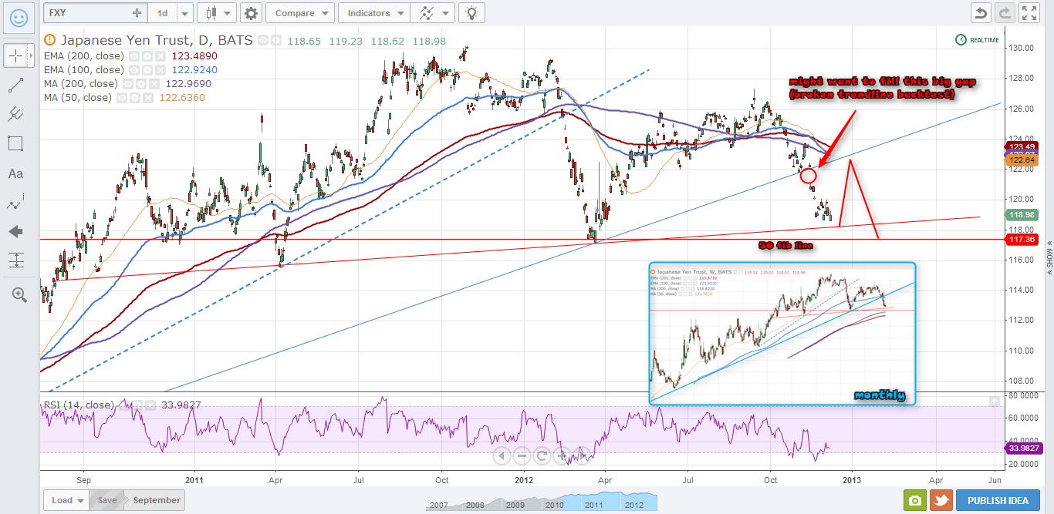Image resolution: width=1054 pixels, height=514 pixels.
Task: Expand the crosshair tool flyout arrow
Action: 30,55
